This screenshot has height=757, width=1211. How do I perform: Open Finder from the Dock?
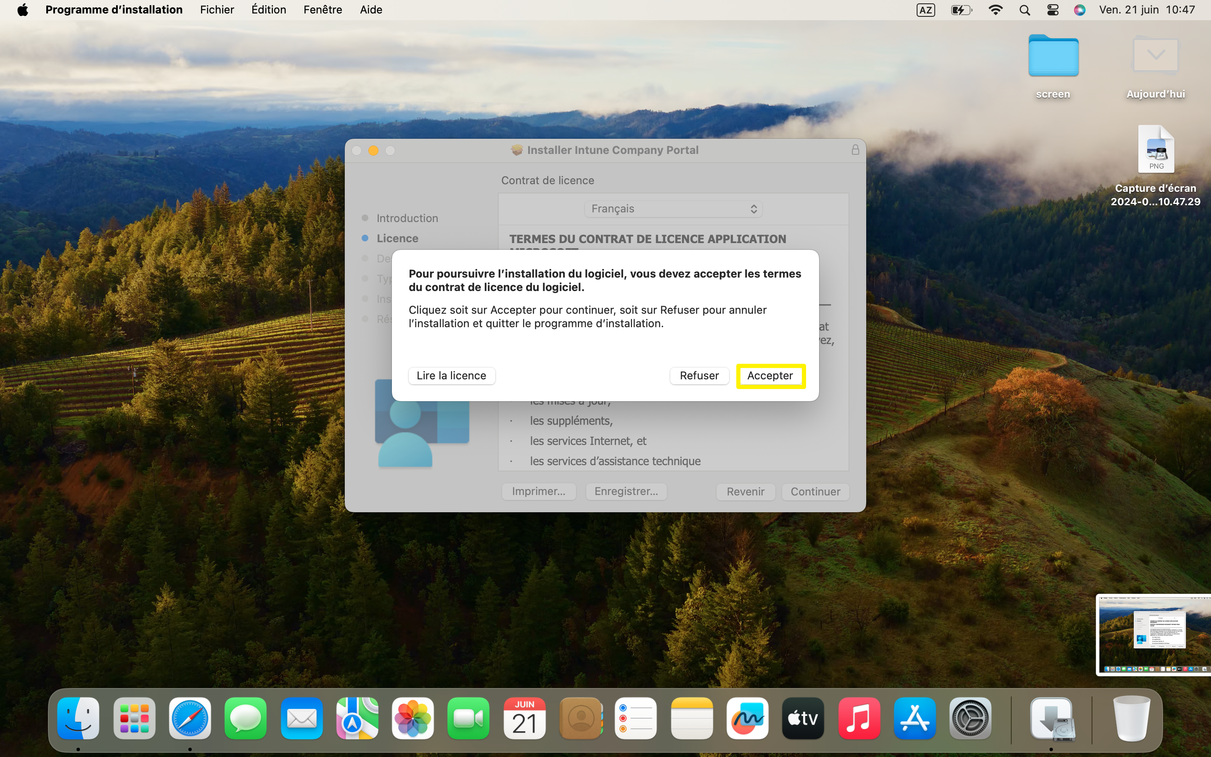click(x=78, y=718)
